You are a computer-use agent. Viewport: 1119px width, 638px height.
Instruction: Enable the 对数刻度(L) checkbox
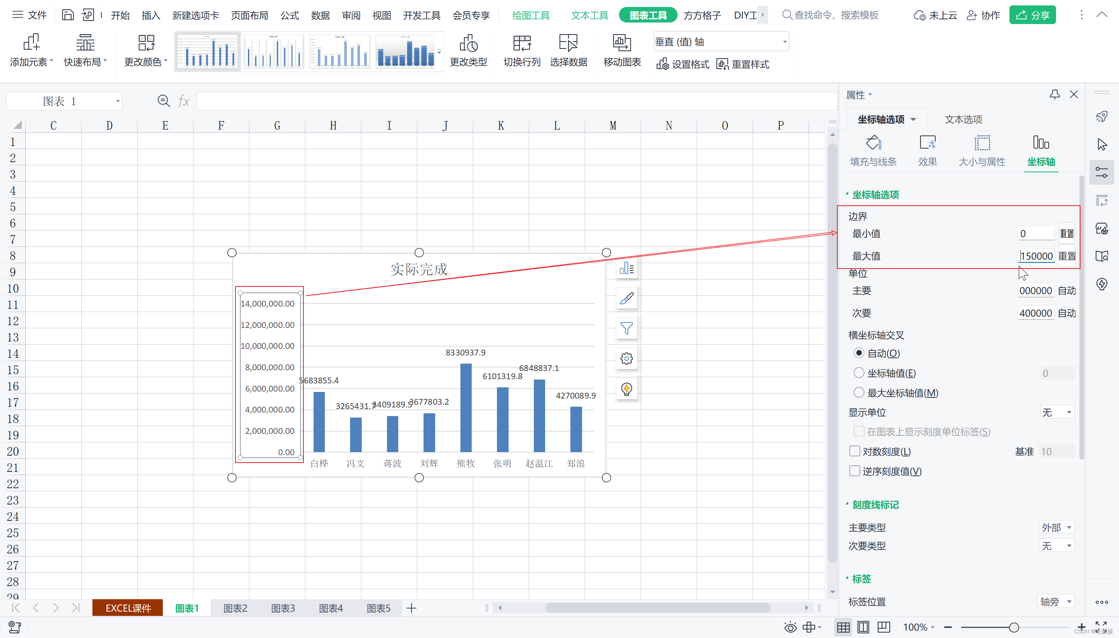point(854,451)
